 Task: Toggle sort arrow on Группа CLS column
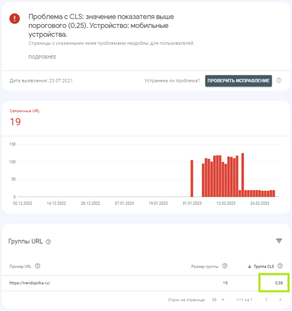pos(249,266)
